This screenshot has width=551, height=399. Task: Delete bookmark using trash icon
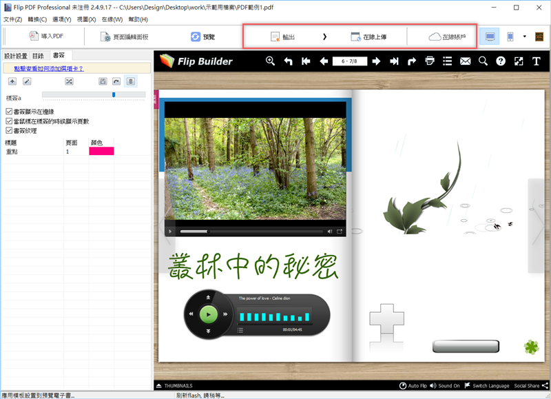coord(130,81)
